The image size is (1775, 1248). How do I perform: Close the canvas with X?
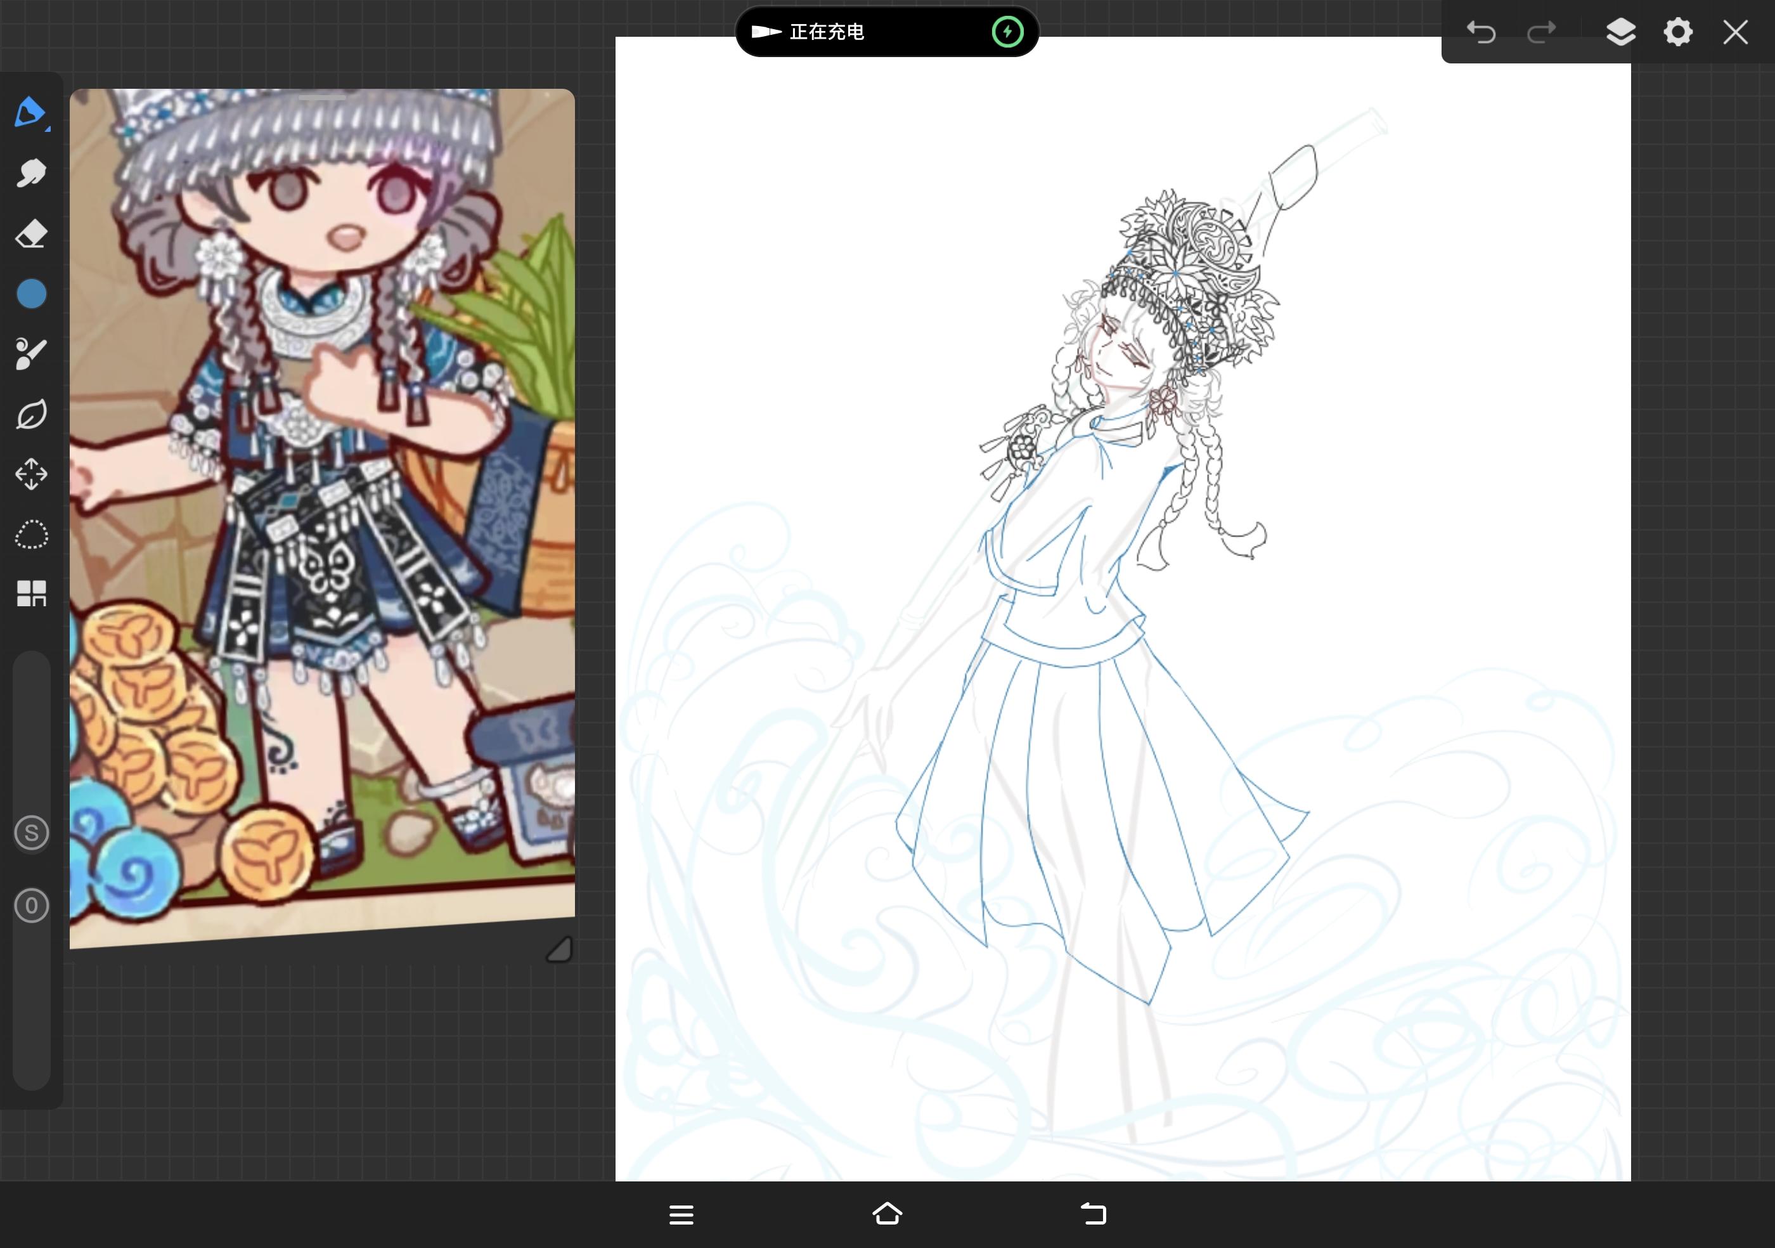click(1736, 32)
